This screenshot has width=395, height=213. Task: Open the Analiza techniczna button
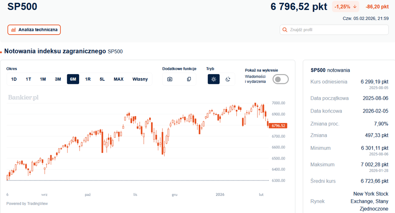click(34, 30)
